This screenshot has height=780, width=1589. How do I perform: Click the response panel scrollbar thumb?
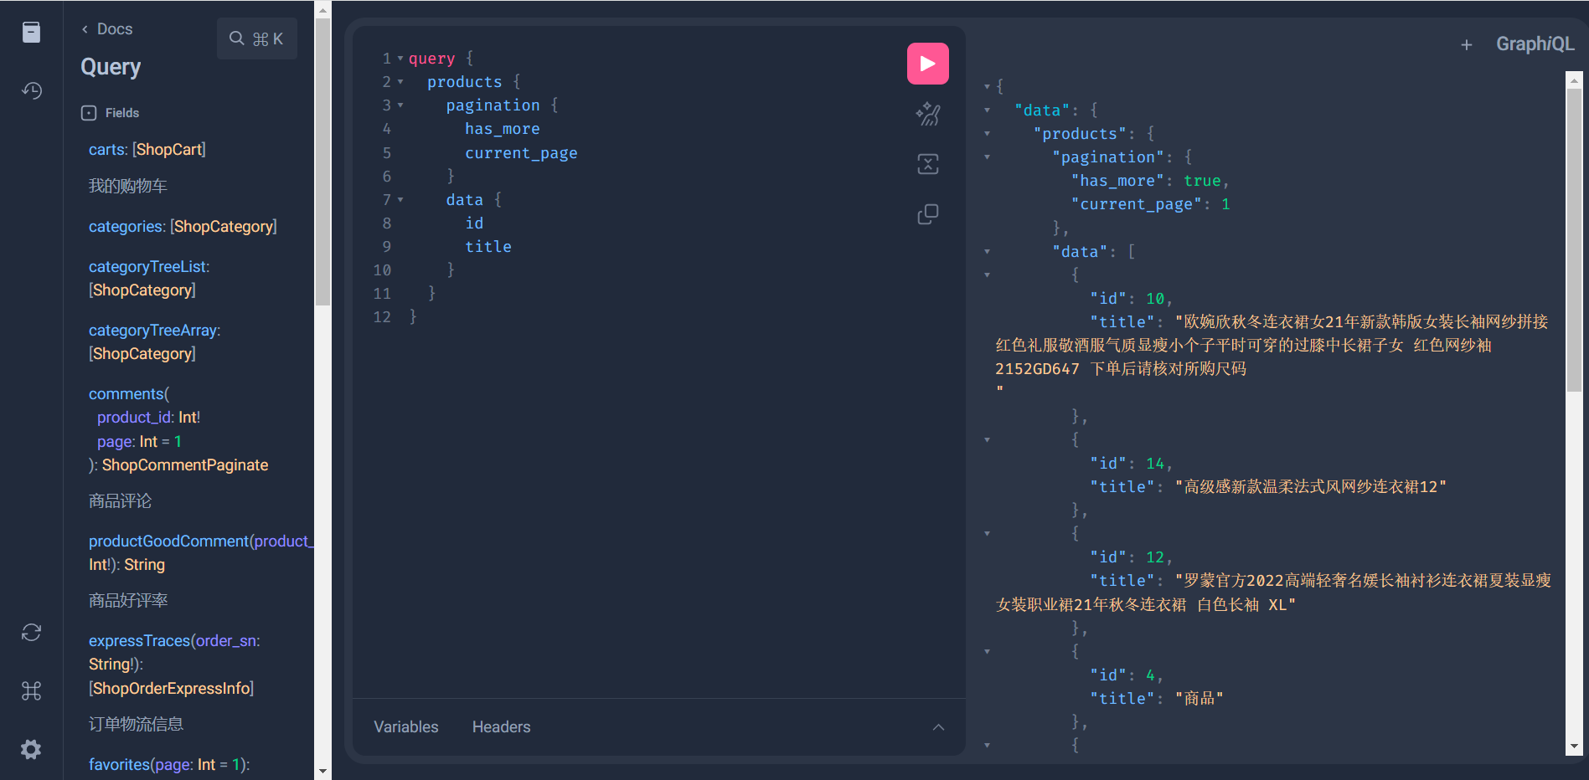[x=1574, y=239]
